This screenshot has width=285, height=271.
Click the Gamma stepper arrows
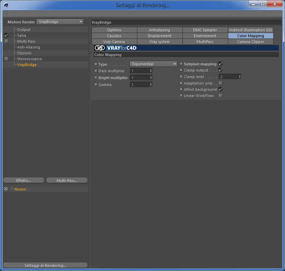pos(151,85)
